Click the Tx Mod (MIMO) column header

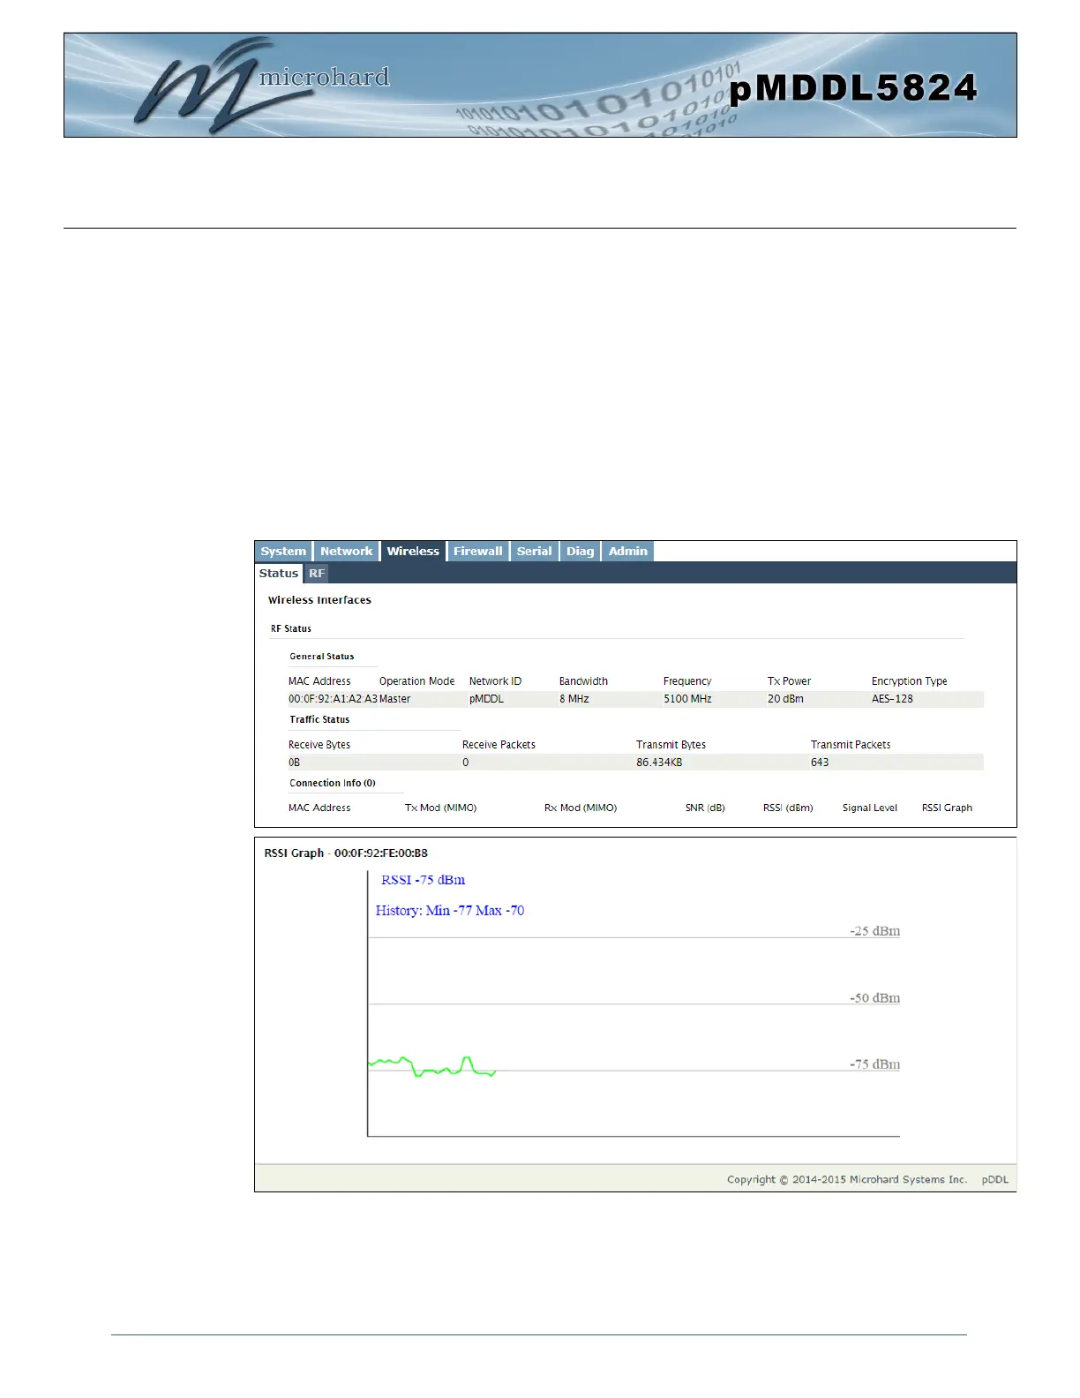click(440, 808)
